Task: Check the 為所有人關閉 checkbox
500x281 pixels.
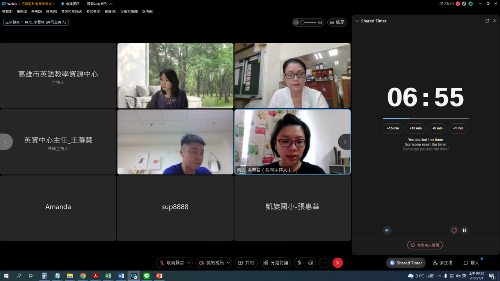Action: (x=413, y=245)
